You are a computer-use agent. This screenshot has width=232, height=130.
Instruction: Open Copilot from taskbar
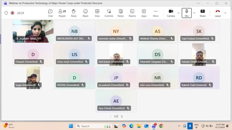[124, 126]
